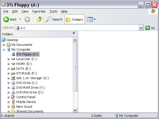Click the Control Panel icon
The image size is (159, 119).
[13, 97]
